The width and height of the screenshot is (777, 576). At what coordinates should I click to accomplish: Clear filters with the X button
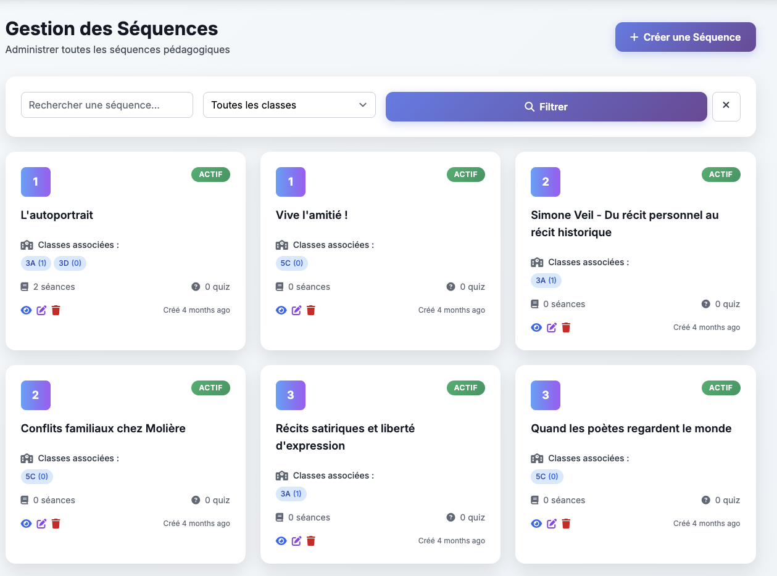(726, 106)
